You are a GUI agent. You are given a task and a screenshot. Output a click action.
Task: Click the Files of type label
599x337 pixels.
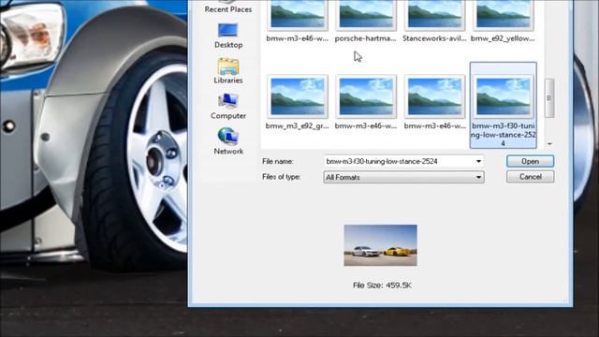pyautogui.click(x=281, y=177)
